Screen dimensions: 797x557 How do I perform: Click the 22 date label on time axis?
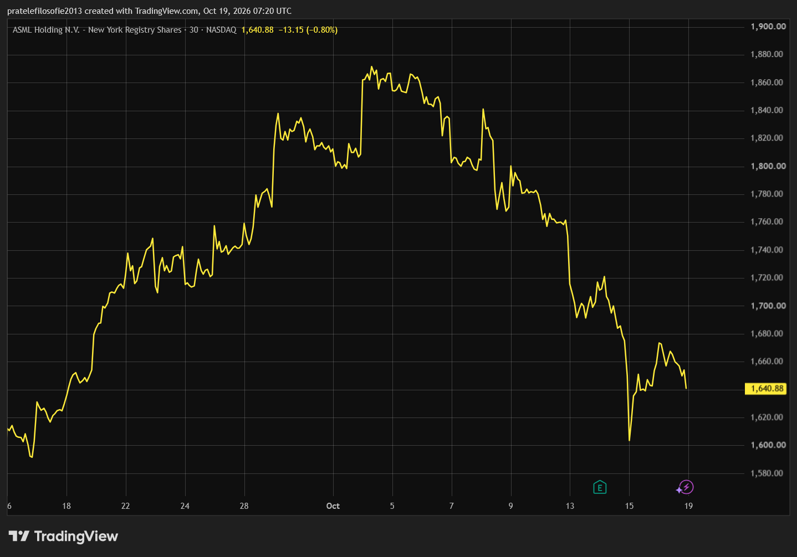pyautogui.click(x=126, y=506)
